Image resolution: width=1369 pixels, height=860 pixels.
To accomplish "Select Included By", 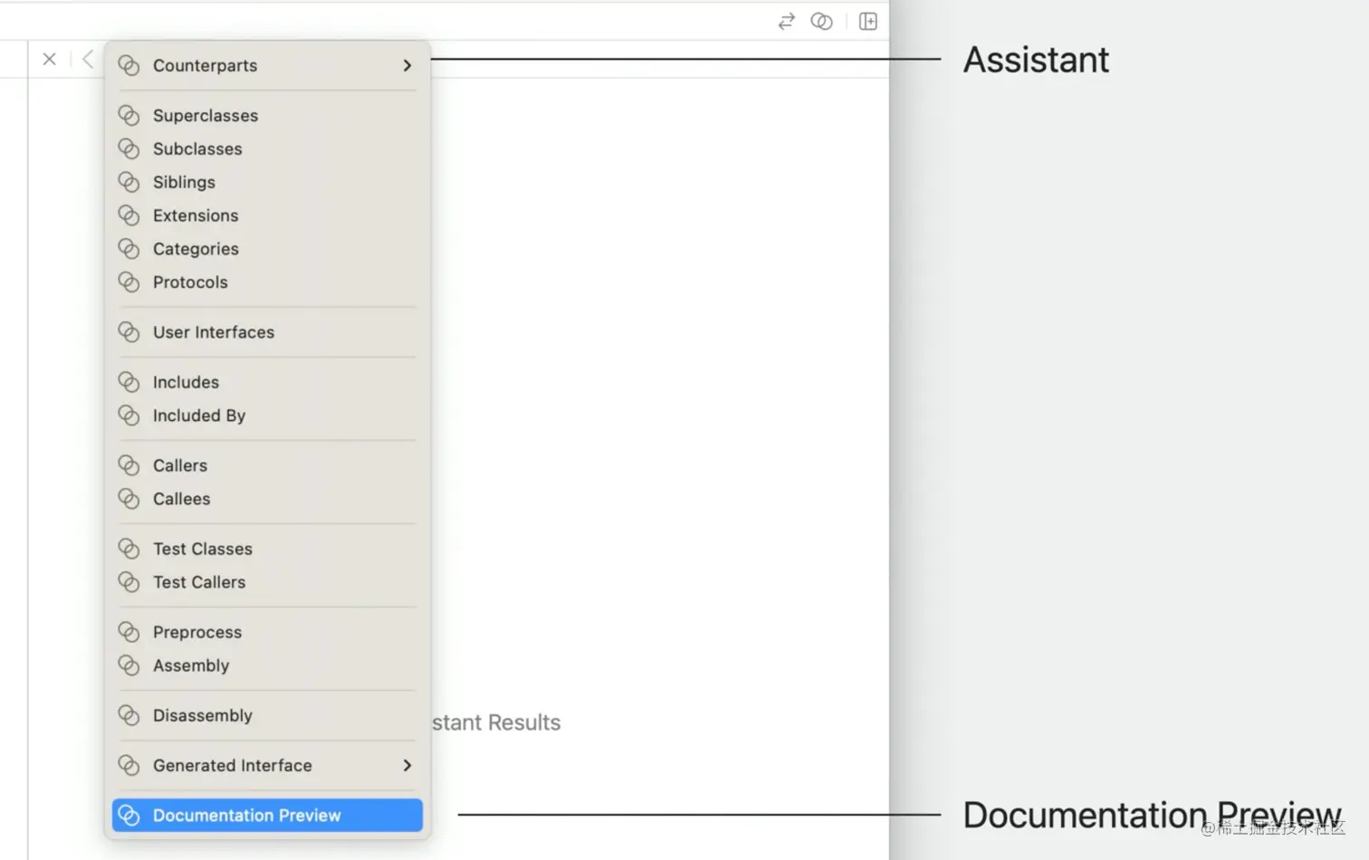I will coord(199,416).
